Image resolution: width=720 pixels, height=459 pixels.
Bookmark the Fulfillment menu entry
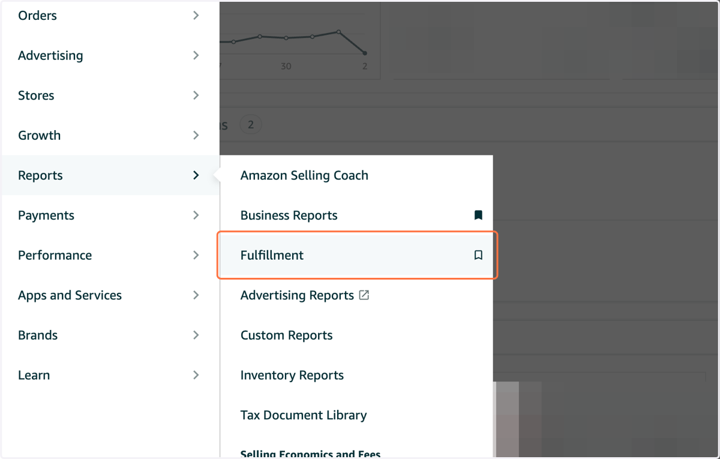point(478,255)
